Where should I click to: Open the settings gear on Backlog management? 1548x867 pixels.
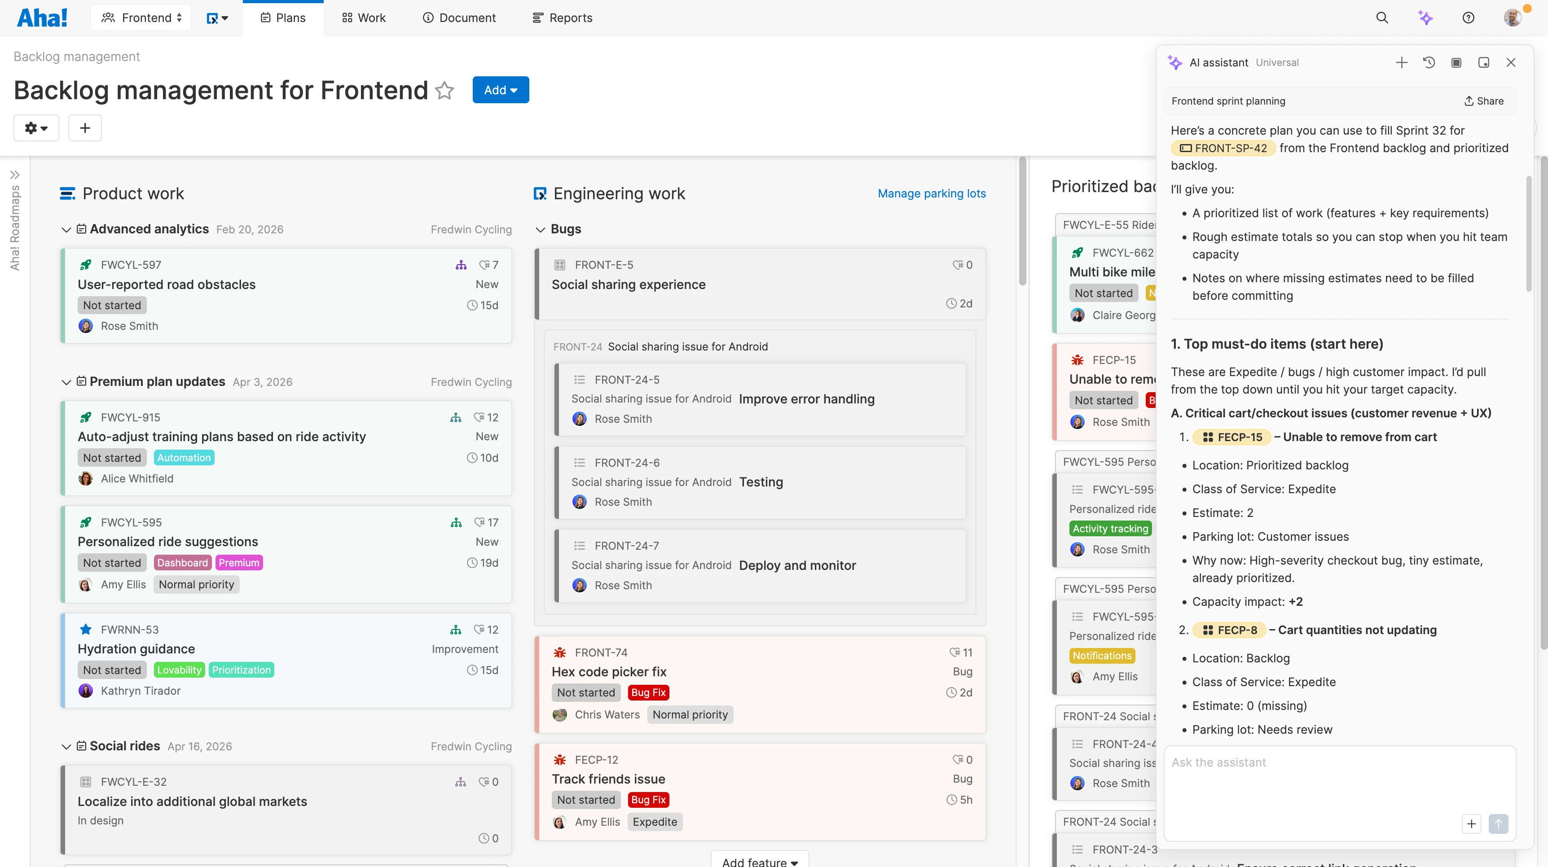coord(36,127)
